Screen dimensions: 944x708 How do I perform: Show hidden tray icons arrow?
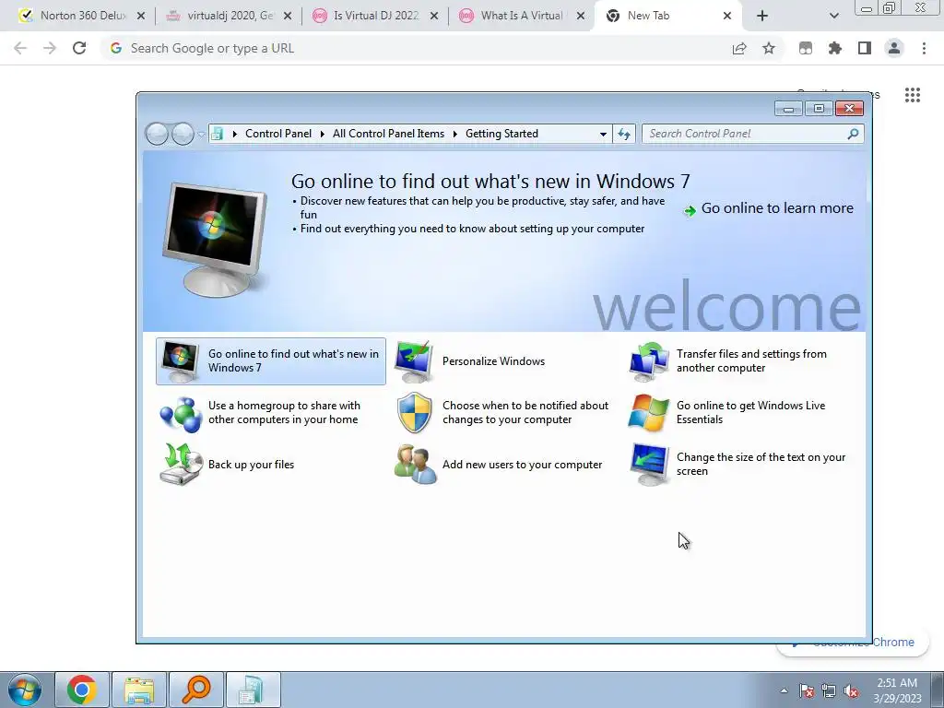(784, 690)
